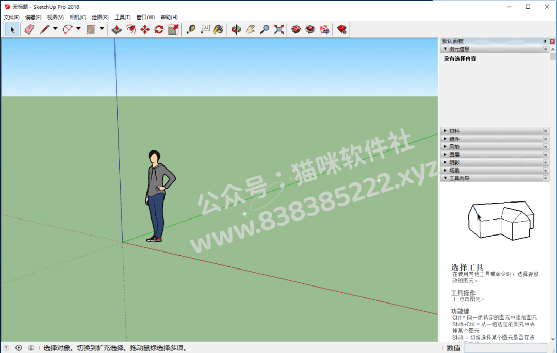Activate the Rotate tool

click(x=159, y=29)
